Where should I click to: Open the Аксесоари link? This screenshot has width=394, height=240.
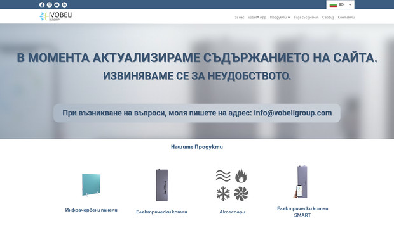232,212
